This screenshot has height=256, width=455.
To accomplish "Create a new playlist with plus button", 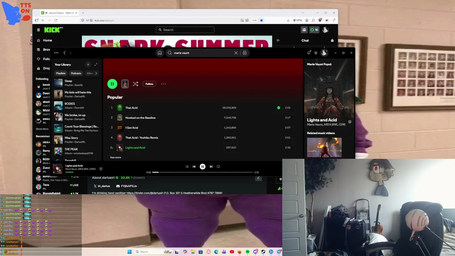I will [88, 64].
